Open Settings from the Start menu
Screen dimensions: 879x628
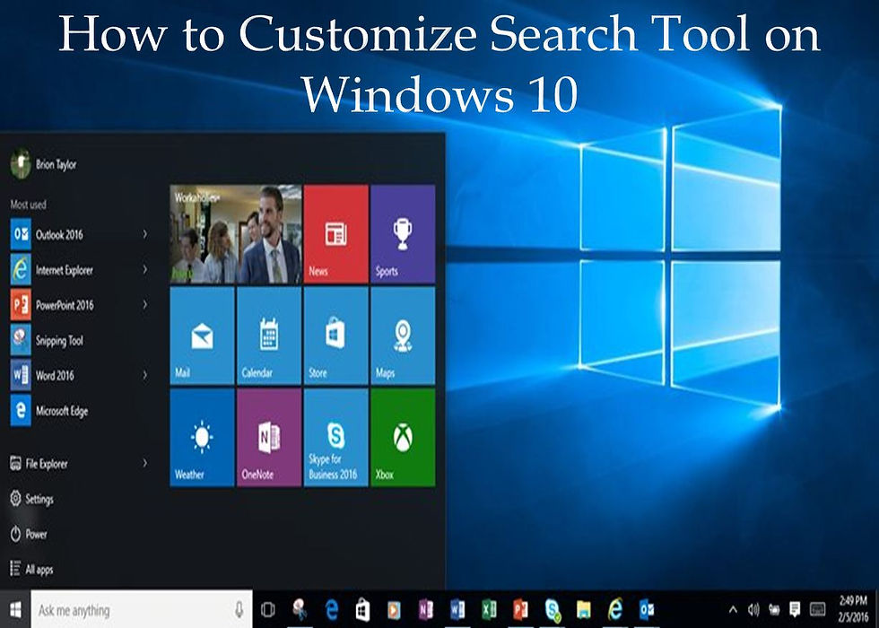(32, 499)
